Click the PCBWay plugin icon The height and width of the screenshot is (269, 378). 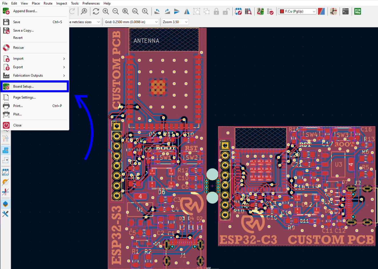click(x=357, y=11)
